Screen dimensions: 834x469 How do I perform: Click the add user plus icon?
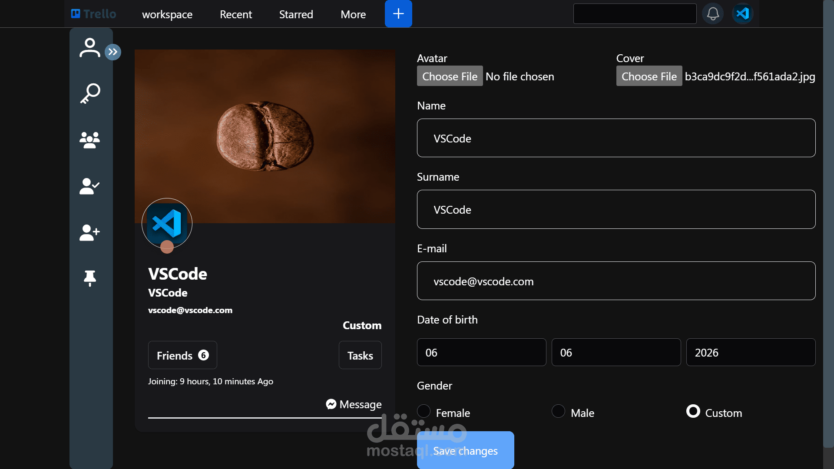tap(89, 232)
